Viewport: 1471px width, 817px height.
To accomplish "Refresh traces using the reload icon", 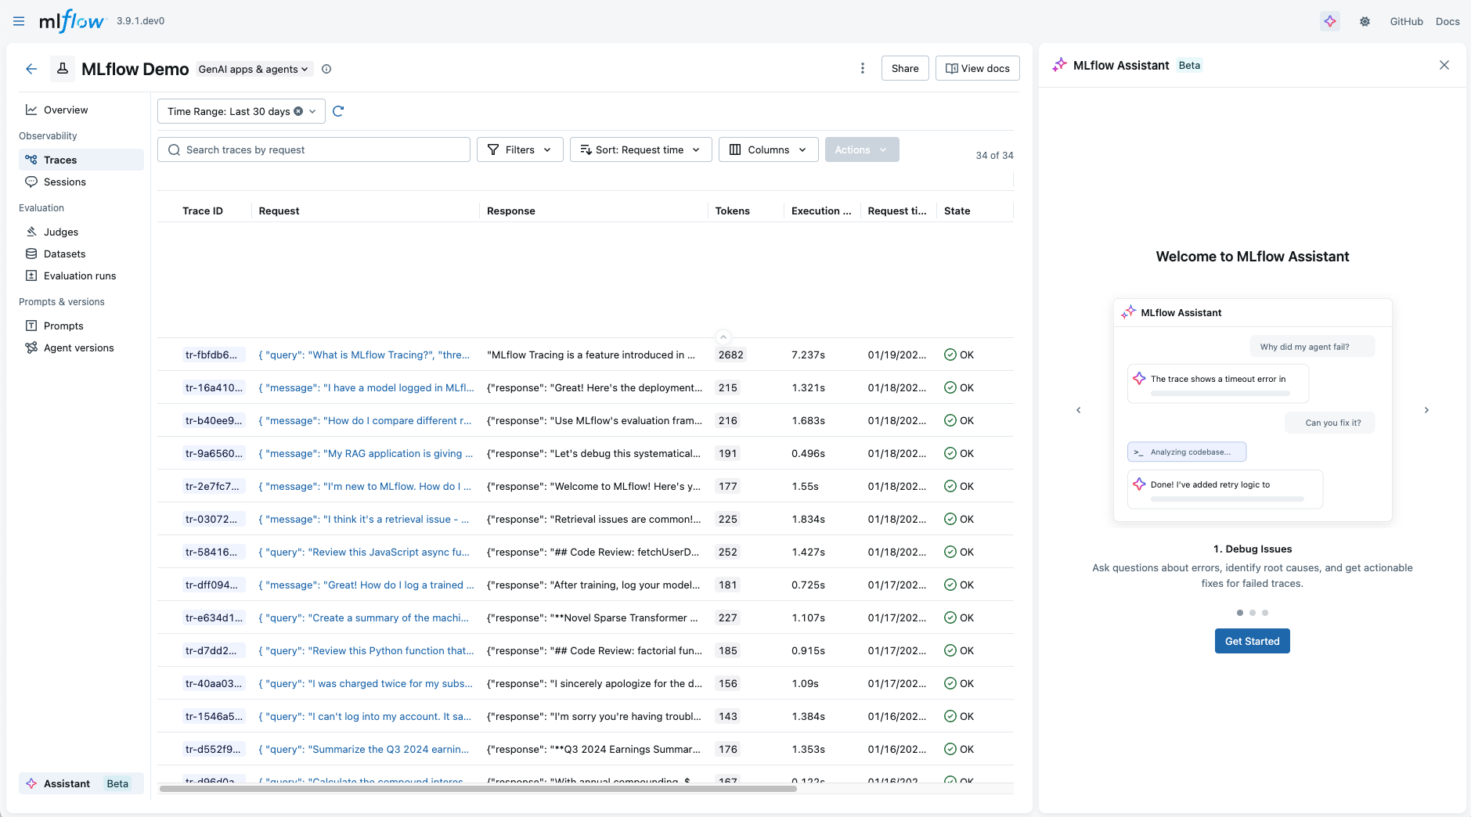I will pyautogui.click(x=337, y=111).
